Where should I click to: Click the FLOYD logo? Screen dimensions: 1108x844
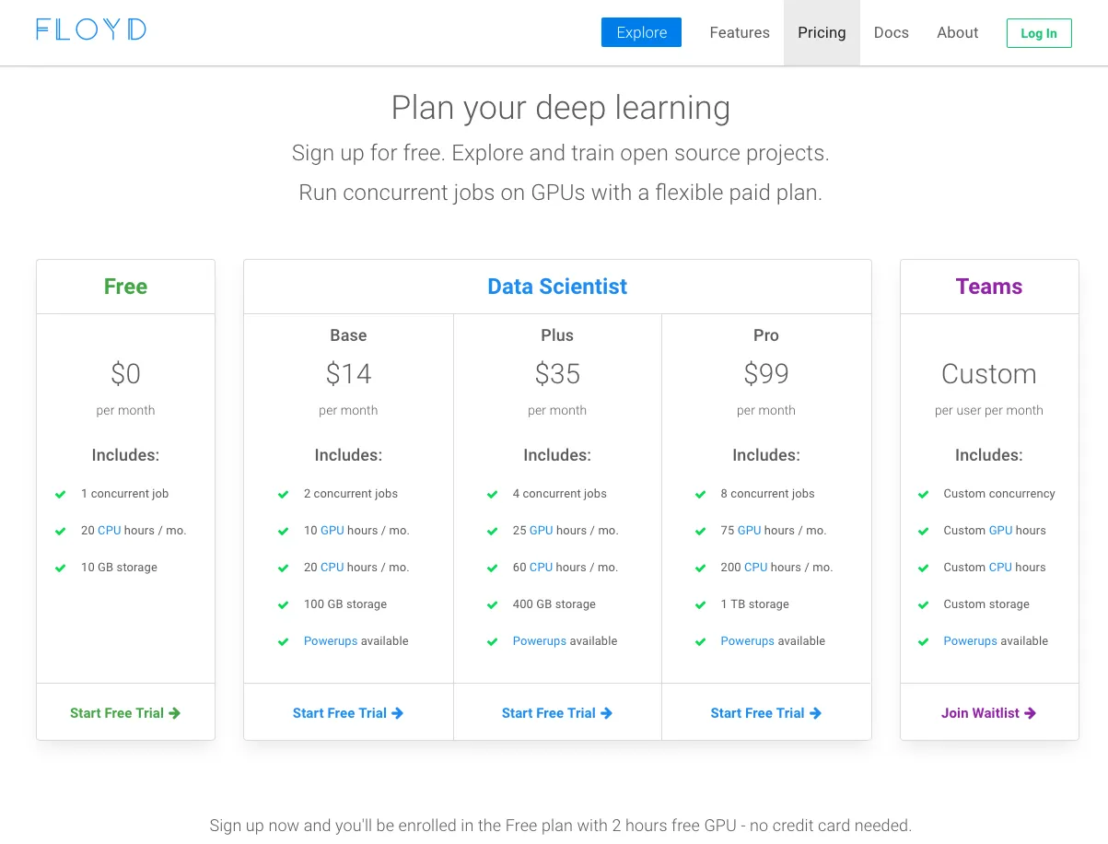pyautogui.click(x=91, y=29)
